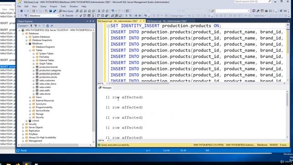Click the Undo toolbar icon
This screenshot has height=165, width=293.
[113, 11]
